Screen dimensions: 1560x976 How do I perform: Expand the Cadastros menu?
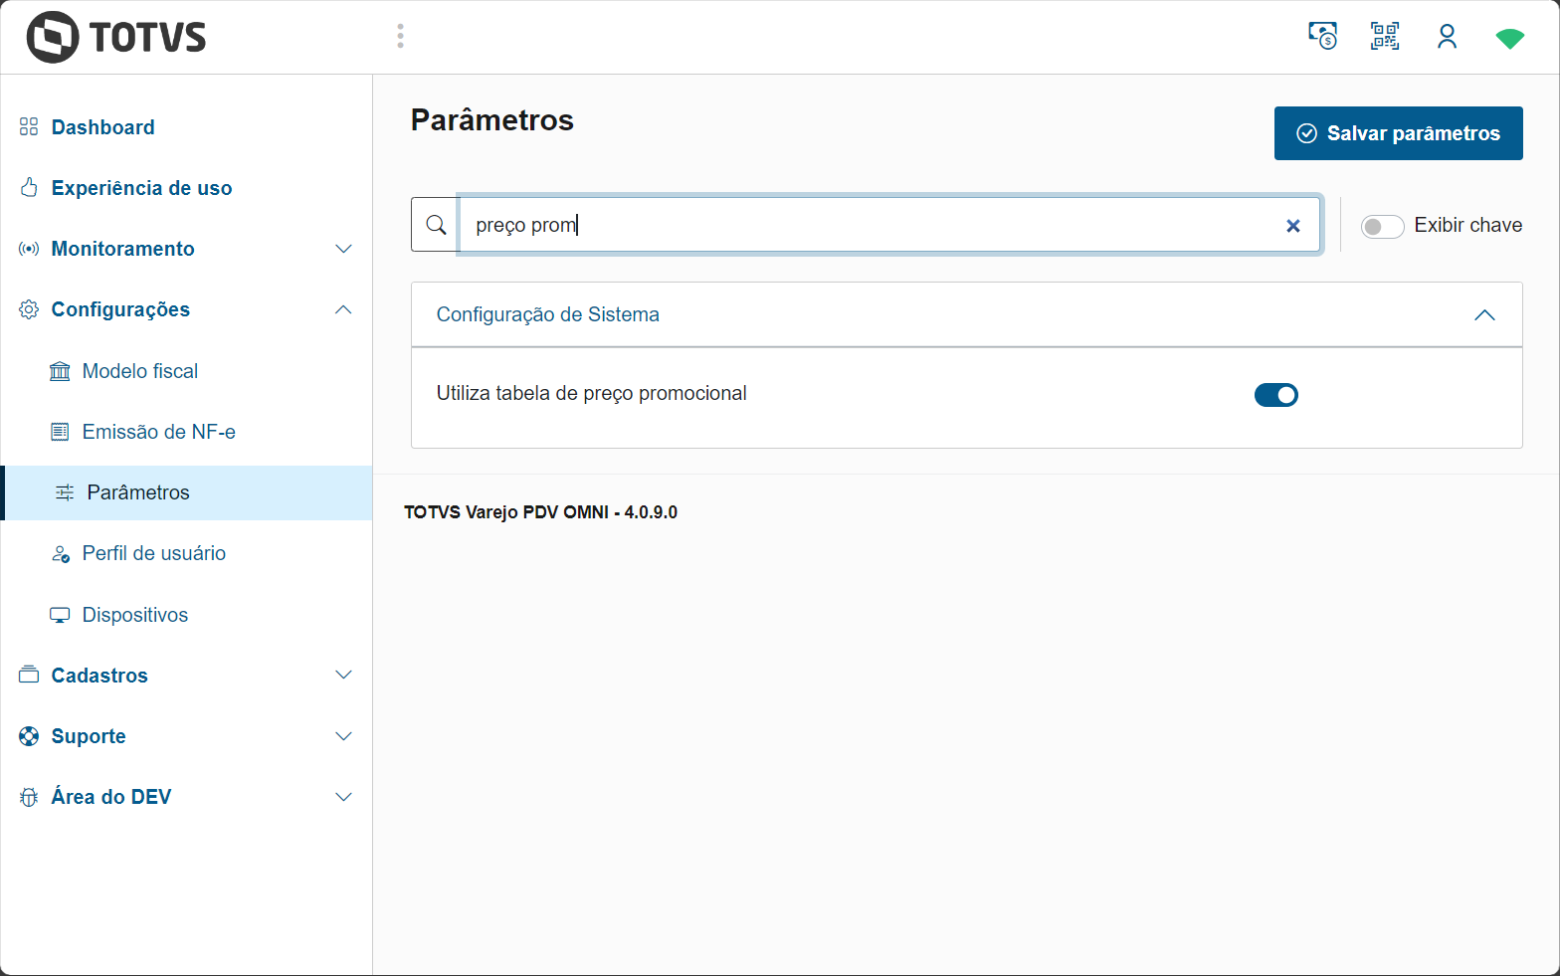click(x=343, y=676)
